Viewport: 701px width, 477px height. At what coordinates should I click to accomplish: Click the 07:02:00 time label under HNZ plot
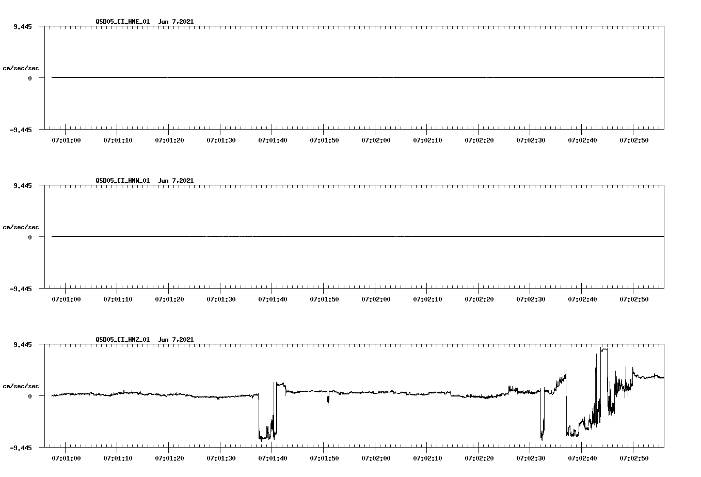376,458
